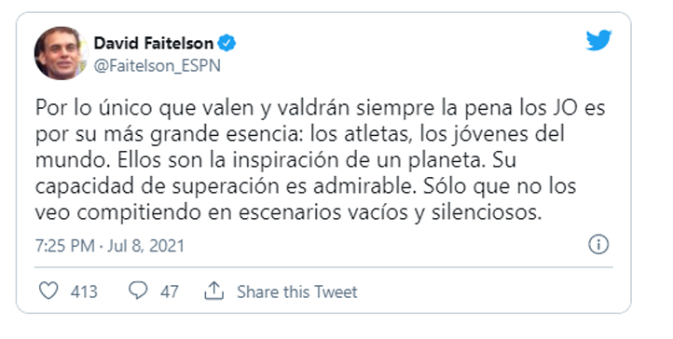Open replies via the speech bubble icon
Viewport: 673px width, 339px height.
tap(138, 291)
